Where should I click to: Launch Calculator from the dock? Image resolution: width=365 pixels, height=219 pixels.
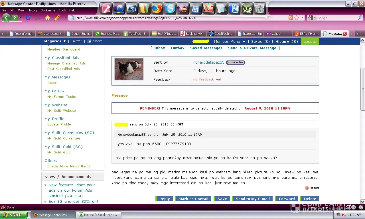(196, 8)
